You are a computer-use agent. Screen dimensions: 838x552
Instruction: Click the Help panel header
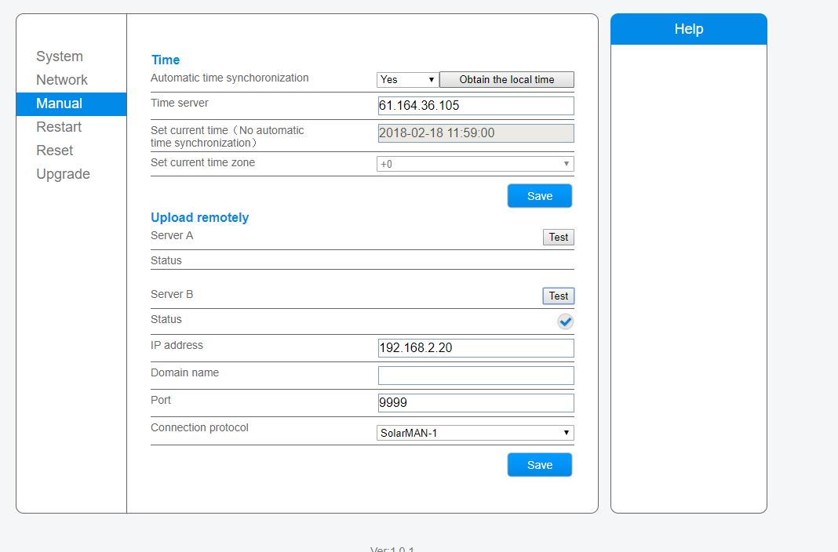coord(688,29)
